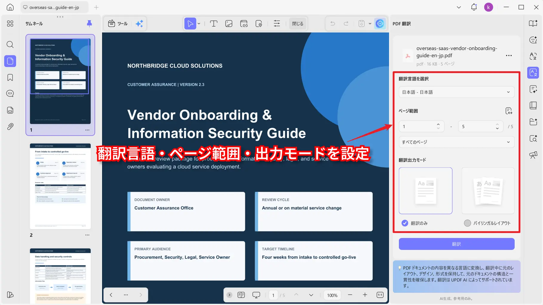Click the AI sparkle icon in toolbar

(139, 24)
